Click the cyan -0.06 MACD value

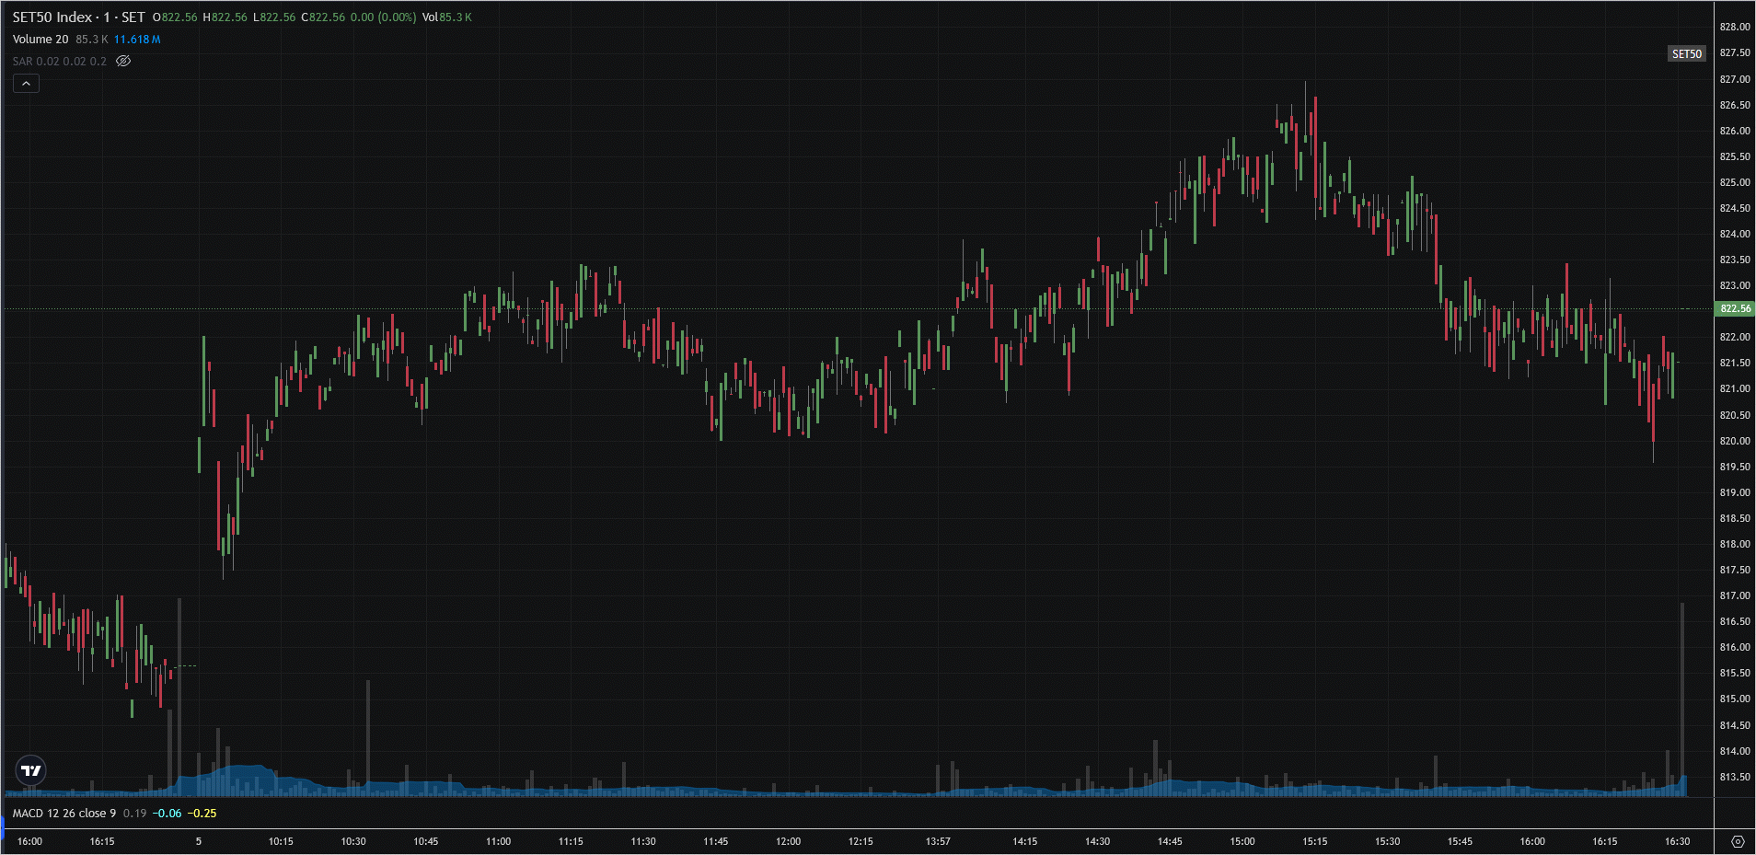pyautogui.click(x=167, y=813)
